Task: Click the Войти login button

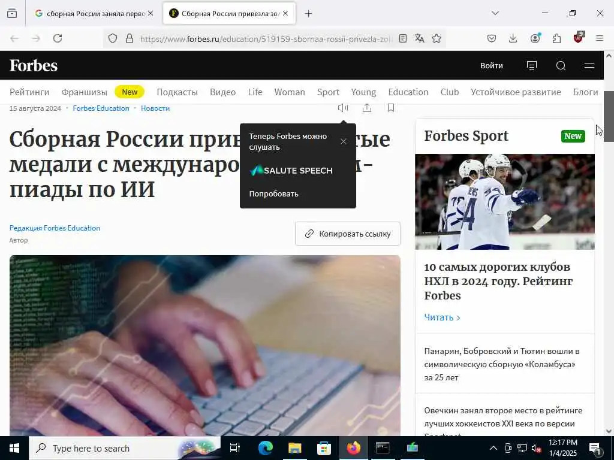Action: point(492,65)
